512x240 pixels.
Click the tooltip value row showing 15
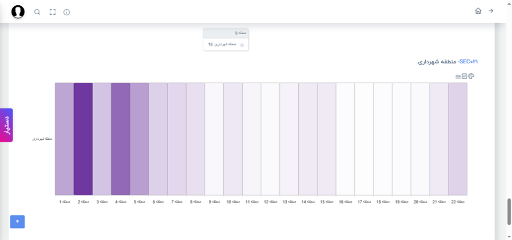[x=226, y=45]
